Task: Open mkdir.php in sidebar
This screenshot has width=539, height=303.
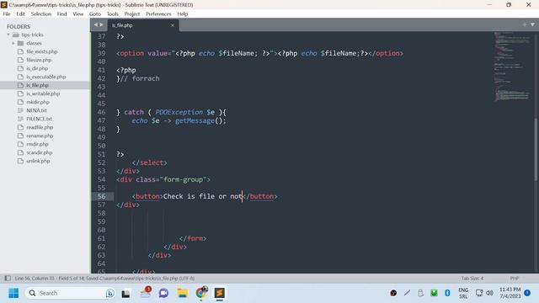Action: pos(38,102)
